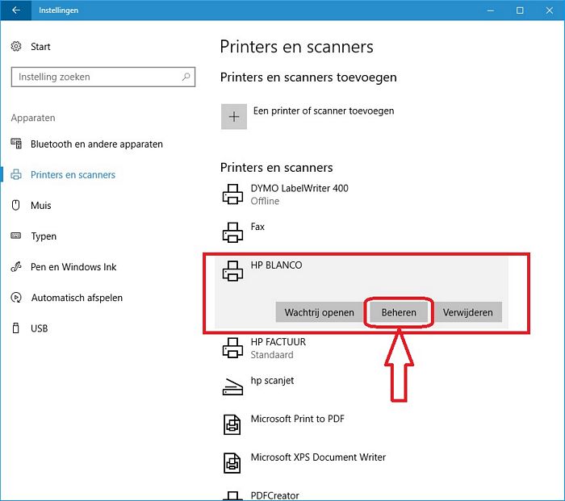The height and width of the screenshot is (501, 565).
Task: Click the plus icon to add printer
Action: (x=234, y=117)
